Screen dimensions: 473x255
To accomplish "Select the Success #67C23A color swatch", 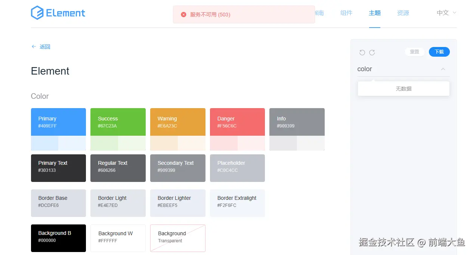I will coord(118,122).
